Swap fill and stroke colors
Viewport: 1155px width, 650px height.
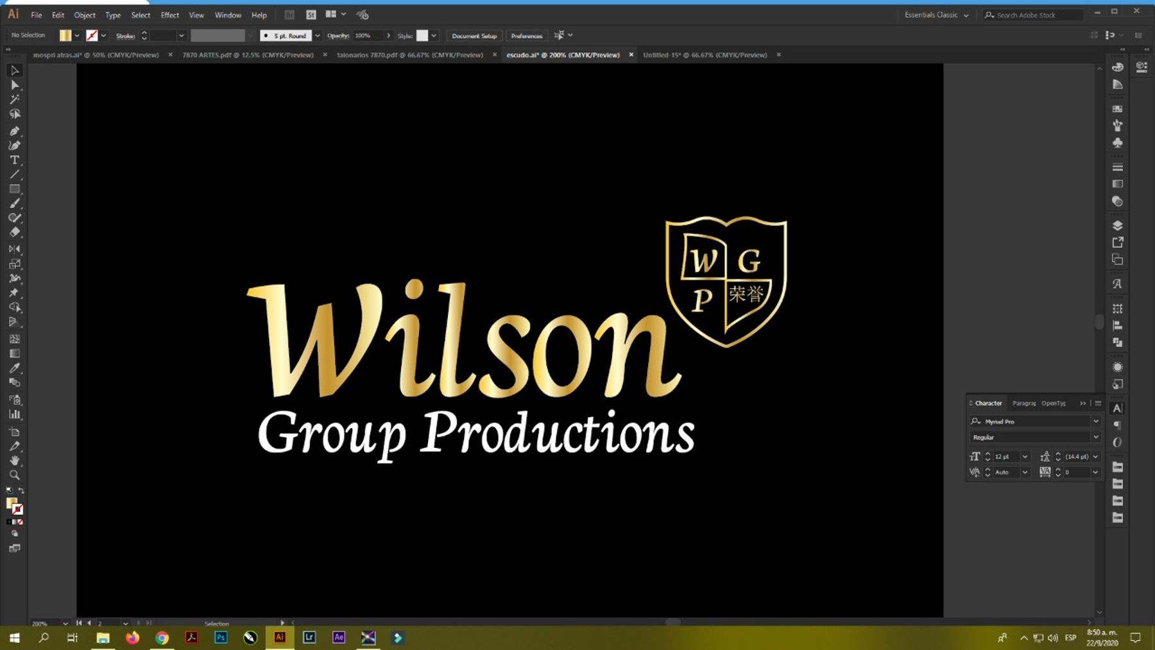point(21,490)
